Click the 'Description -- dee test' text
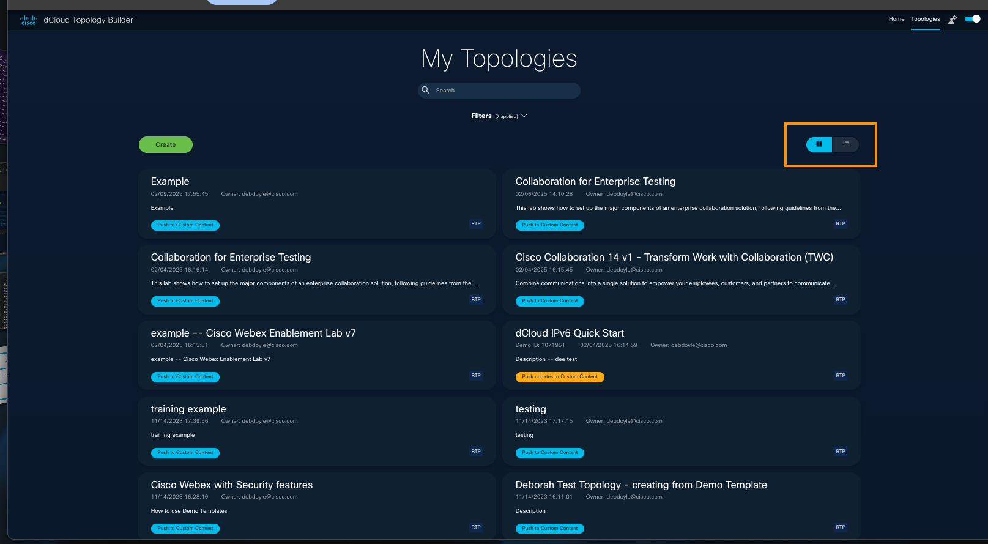Viewport: 988px width, 544px height. [x=546, y=359]
